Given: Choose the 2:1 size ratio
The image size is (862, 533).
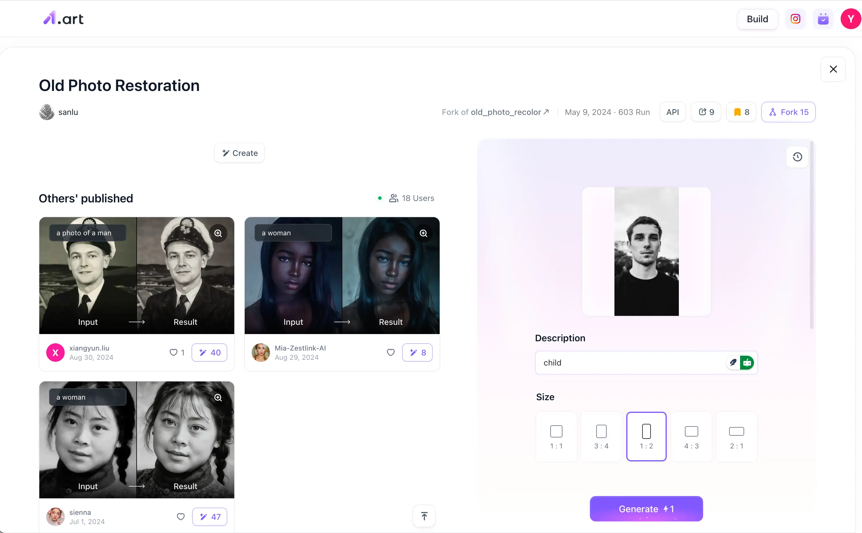Looking at the screenshot, I should click(736, 436).
